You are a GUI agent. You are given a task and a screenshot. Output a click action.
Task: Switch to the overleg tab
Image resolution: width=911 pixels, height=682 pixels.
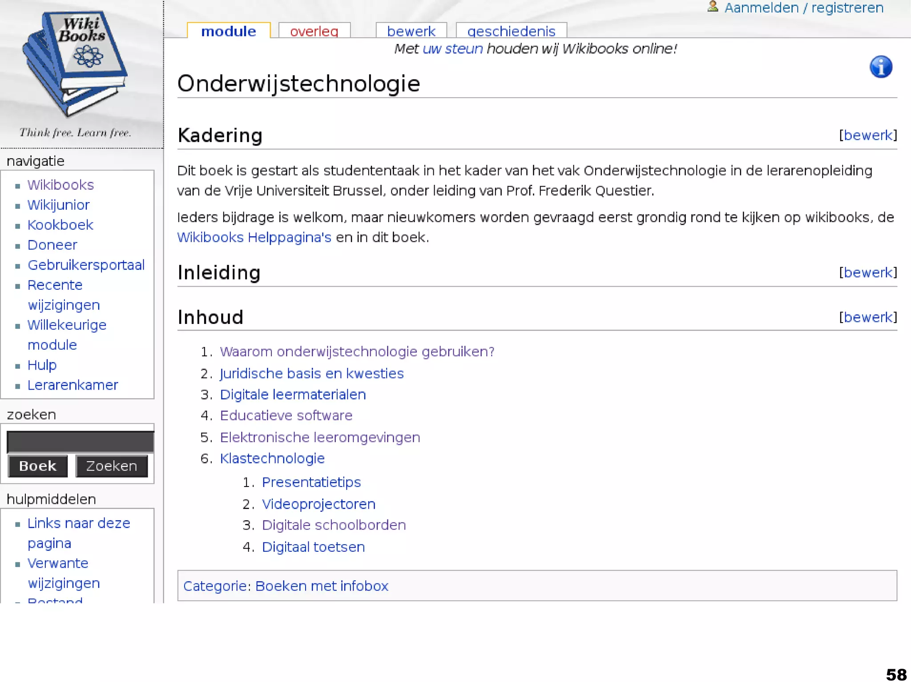(x=314, y=31)
